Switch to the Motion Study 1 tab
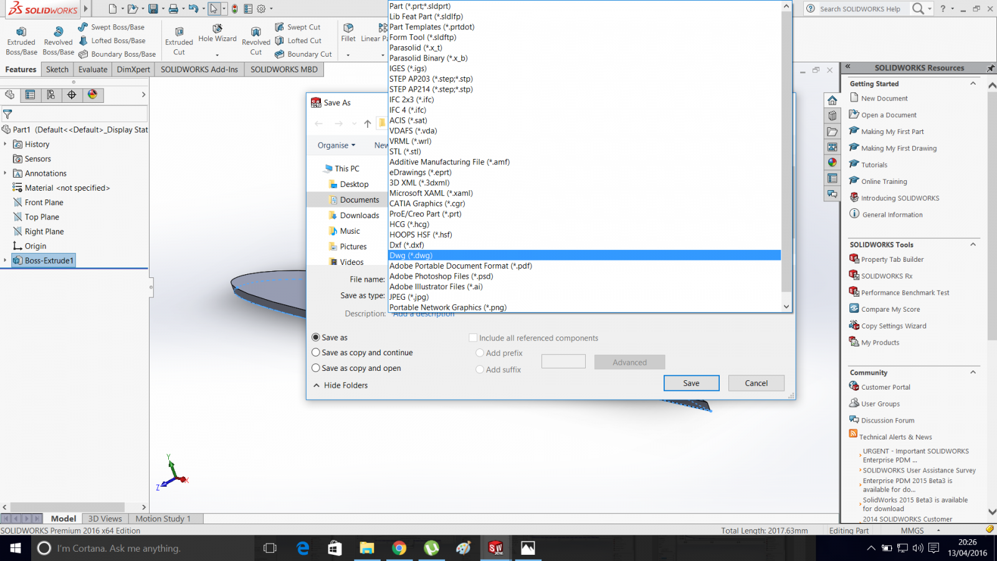 [x=163, y=519]
